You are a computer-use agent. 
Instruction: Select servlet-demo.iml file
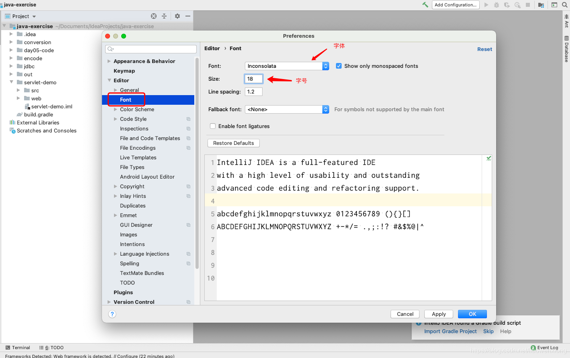pyautogui.click(x=52, y=106)
